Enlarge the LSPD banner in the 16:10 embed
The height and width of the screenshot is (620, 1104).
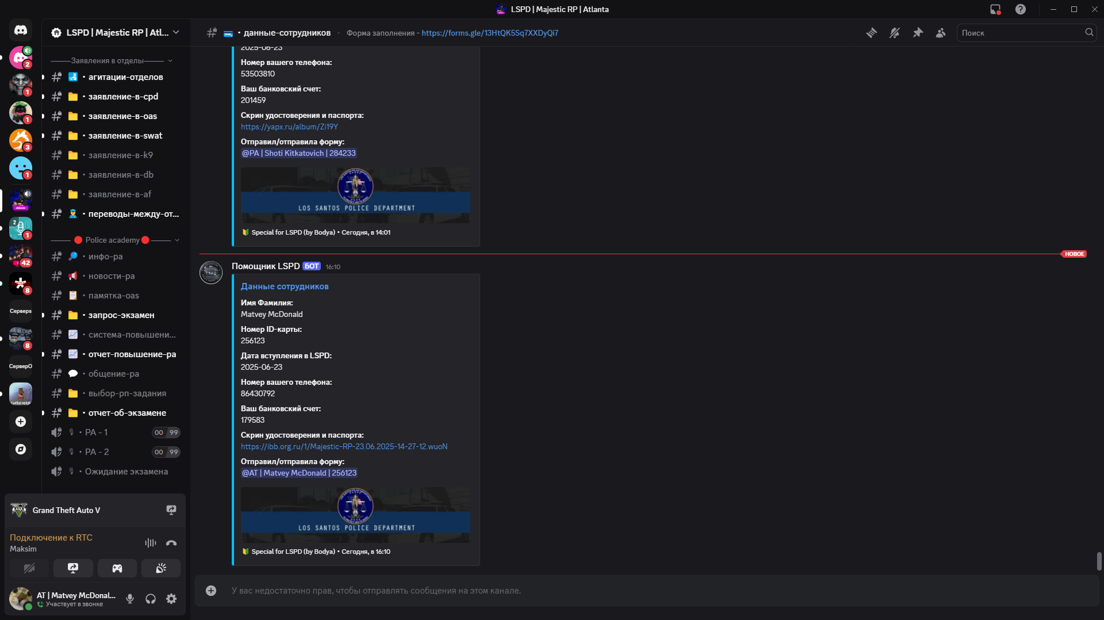355,515
